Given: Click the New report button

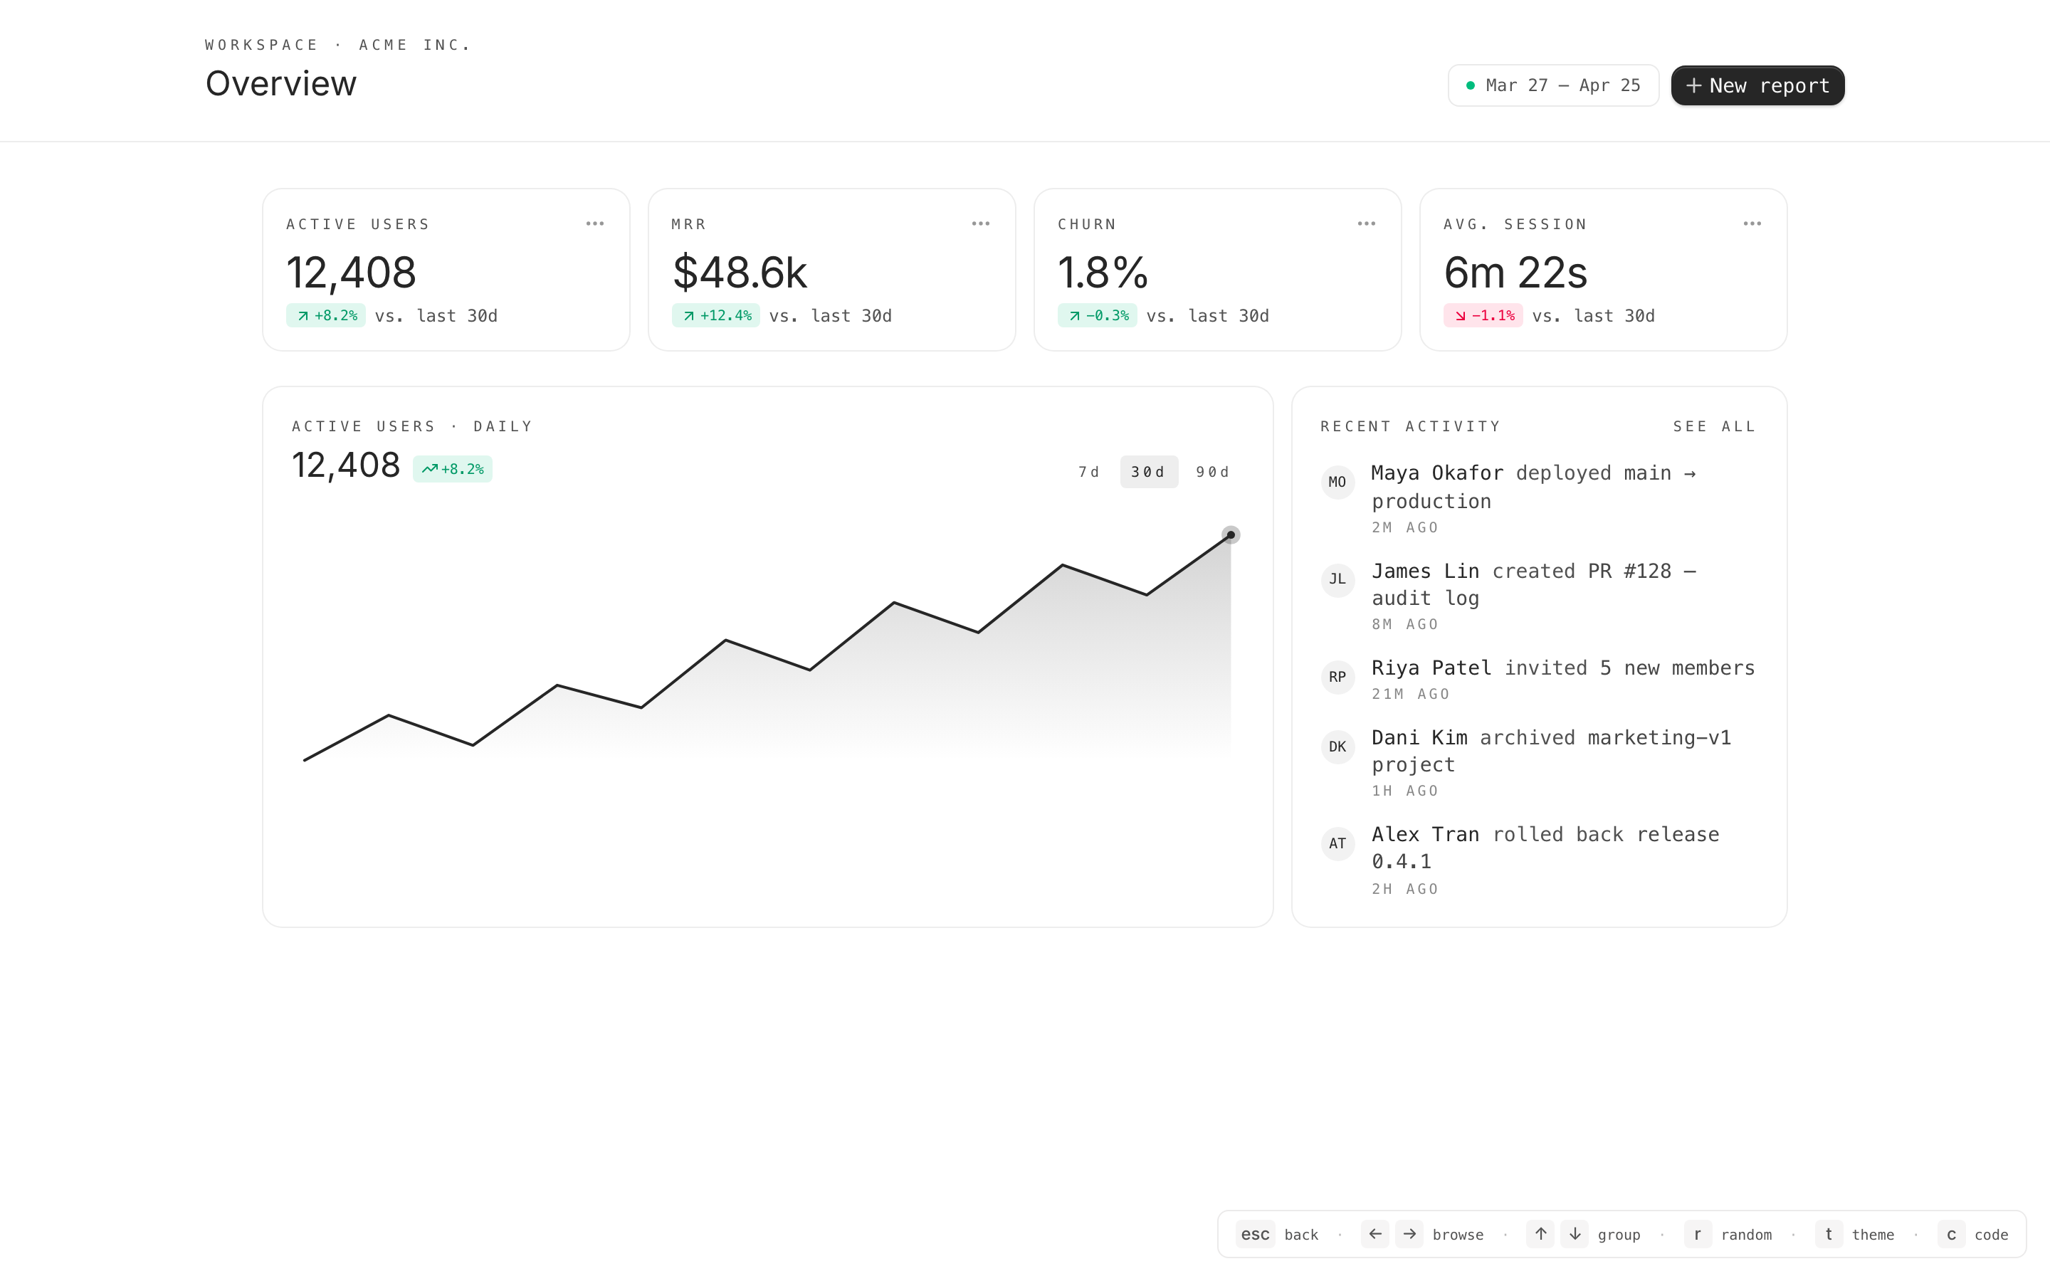Looking at the screenshot, I should point(1757,85).
